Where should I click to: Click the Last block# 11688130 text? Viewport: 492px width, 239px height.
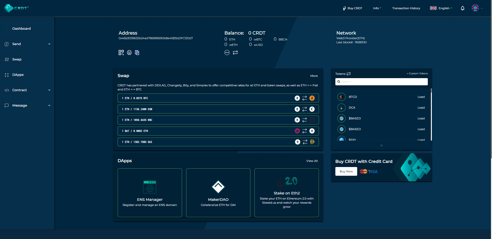click(x=352, y=42)
